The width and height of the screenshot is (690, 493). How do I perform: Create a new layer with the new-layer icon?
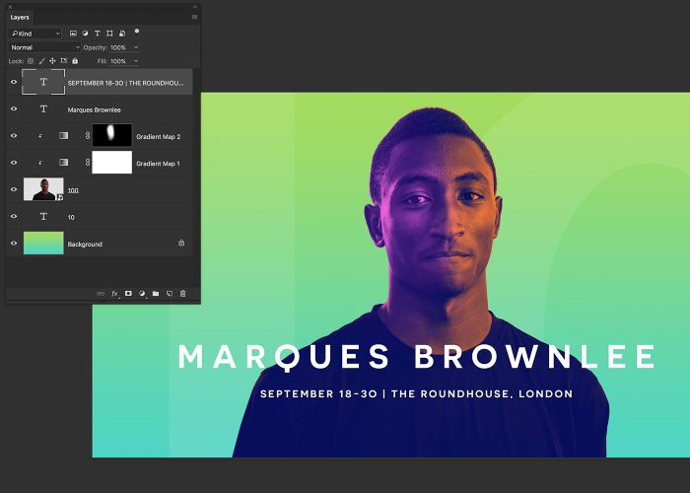pyautogui.click(x=170, y=294)
